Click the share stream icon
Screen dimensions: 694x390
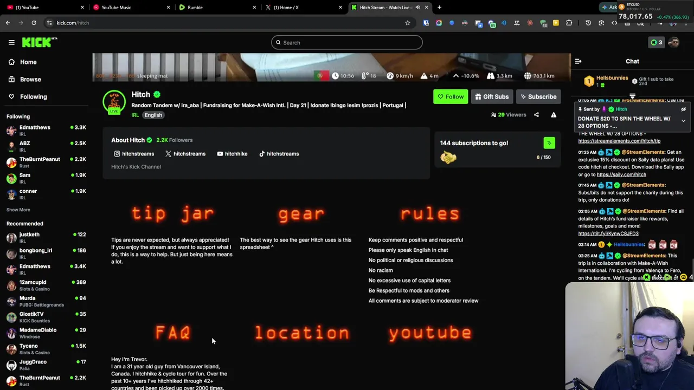(536, 115)
